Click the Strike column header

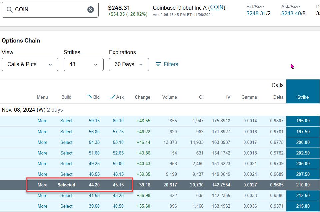(x=303, y=97)
